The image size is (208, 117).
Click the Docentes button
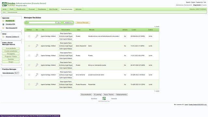(x=11, y=59)
